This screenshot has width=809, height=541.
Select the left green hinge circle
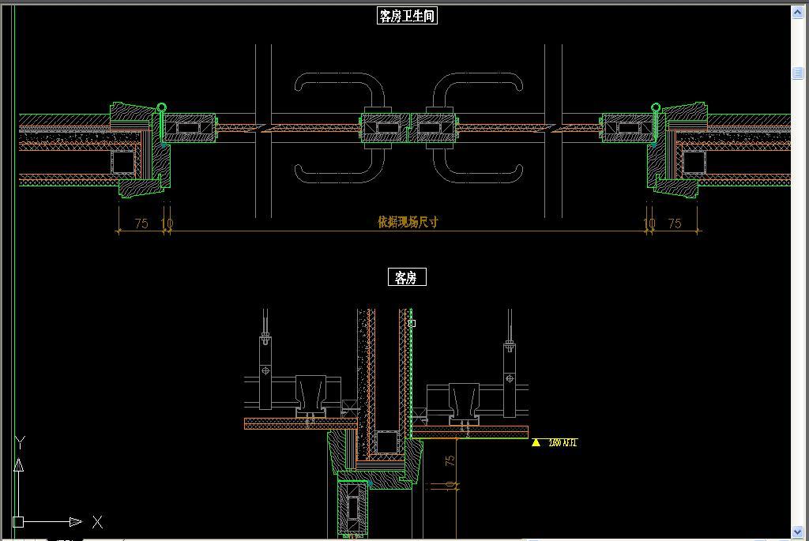(161, 107)
